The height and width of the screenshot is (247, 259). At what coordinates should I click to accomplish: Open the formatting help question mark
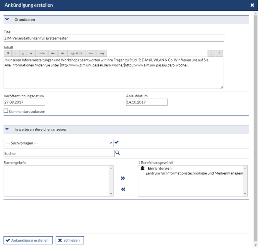click(219, 53)
